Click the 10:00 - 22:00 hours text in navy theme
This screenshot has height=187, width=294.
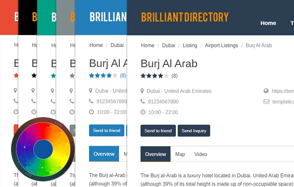[x=163, y=112]
